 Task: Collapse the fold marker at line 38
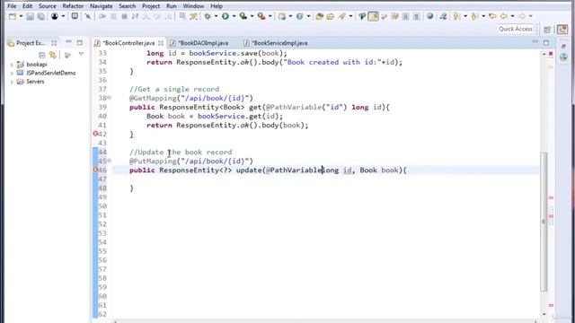pyautogui.click(x=110, y=98)
